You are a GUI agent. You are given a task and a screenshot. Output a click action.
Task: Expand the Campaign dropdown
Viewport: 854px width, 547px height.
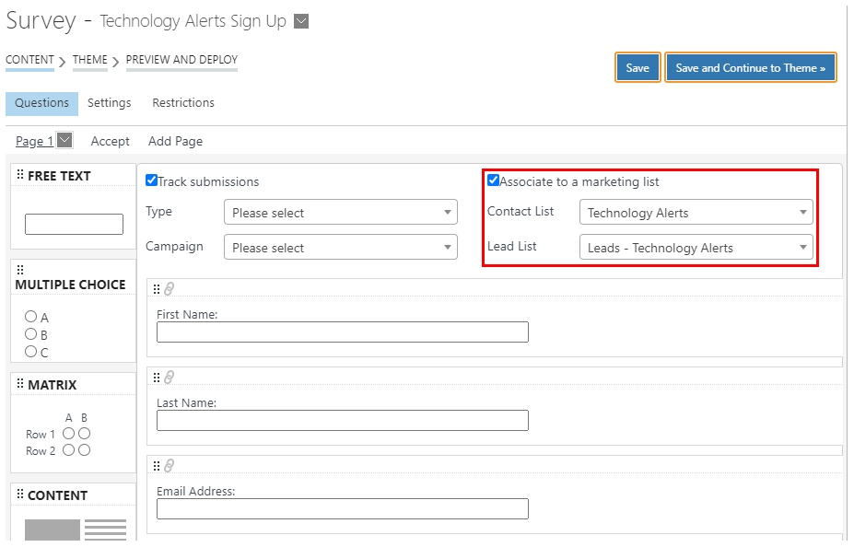[340, 247]
